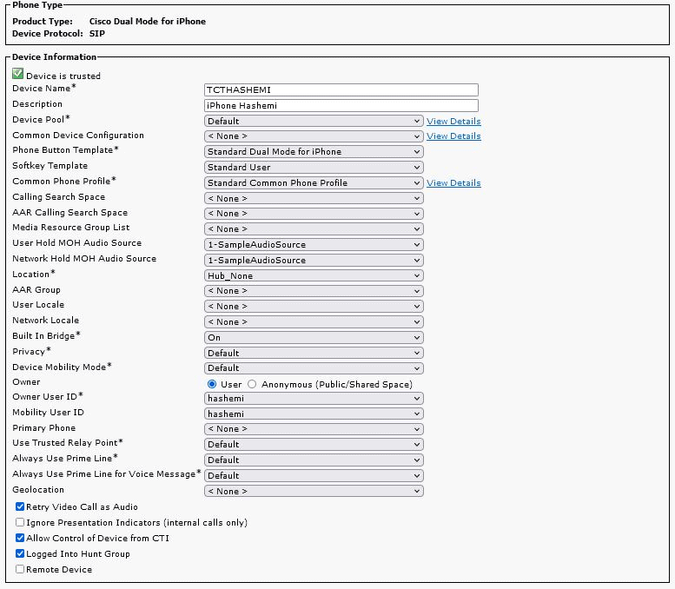
Task: Enable Ignore Presentation Indicators checkbox
Action: coord(20,522)
